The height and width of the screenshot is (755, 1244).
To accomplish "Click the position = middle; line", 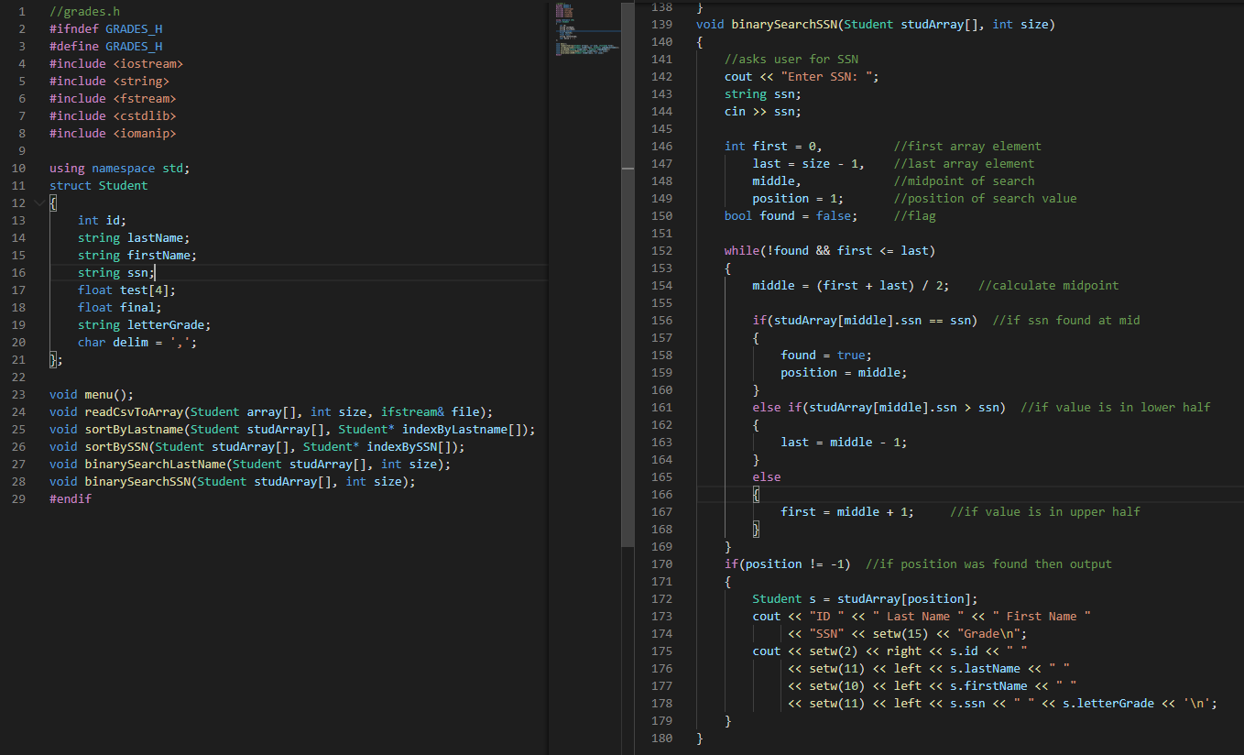I will (x=844, y=372).
